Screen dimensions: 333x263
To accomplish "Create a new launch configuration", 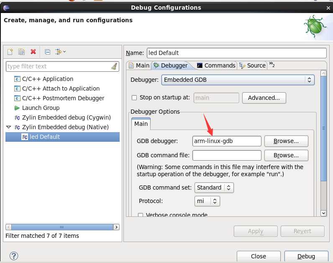I will [x=10, y=52].
